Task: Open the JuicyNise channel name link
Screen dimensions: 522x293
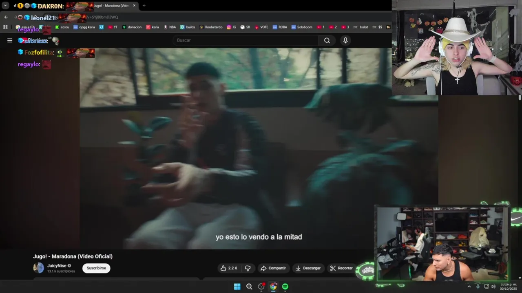Action: [x=57, y=266]
